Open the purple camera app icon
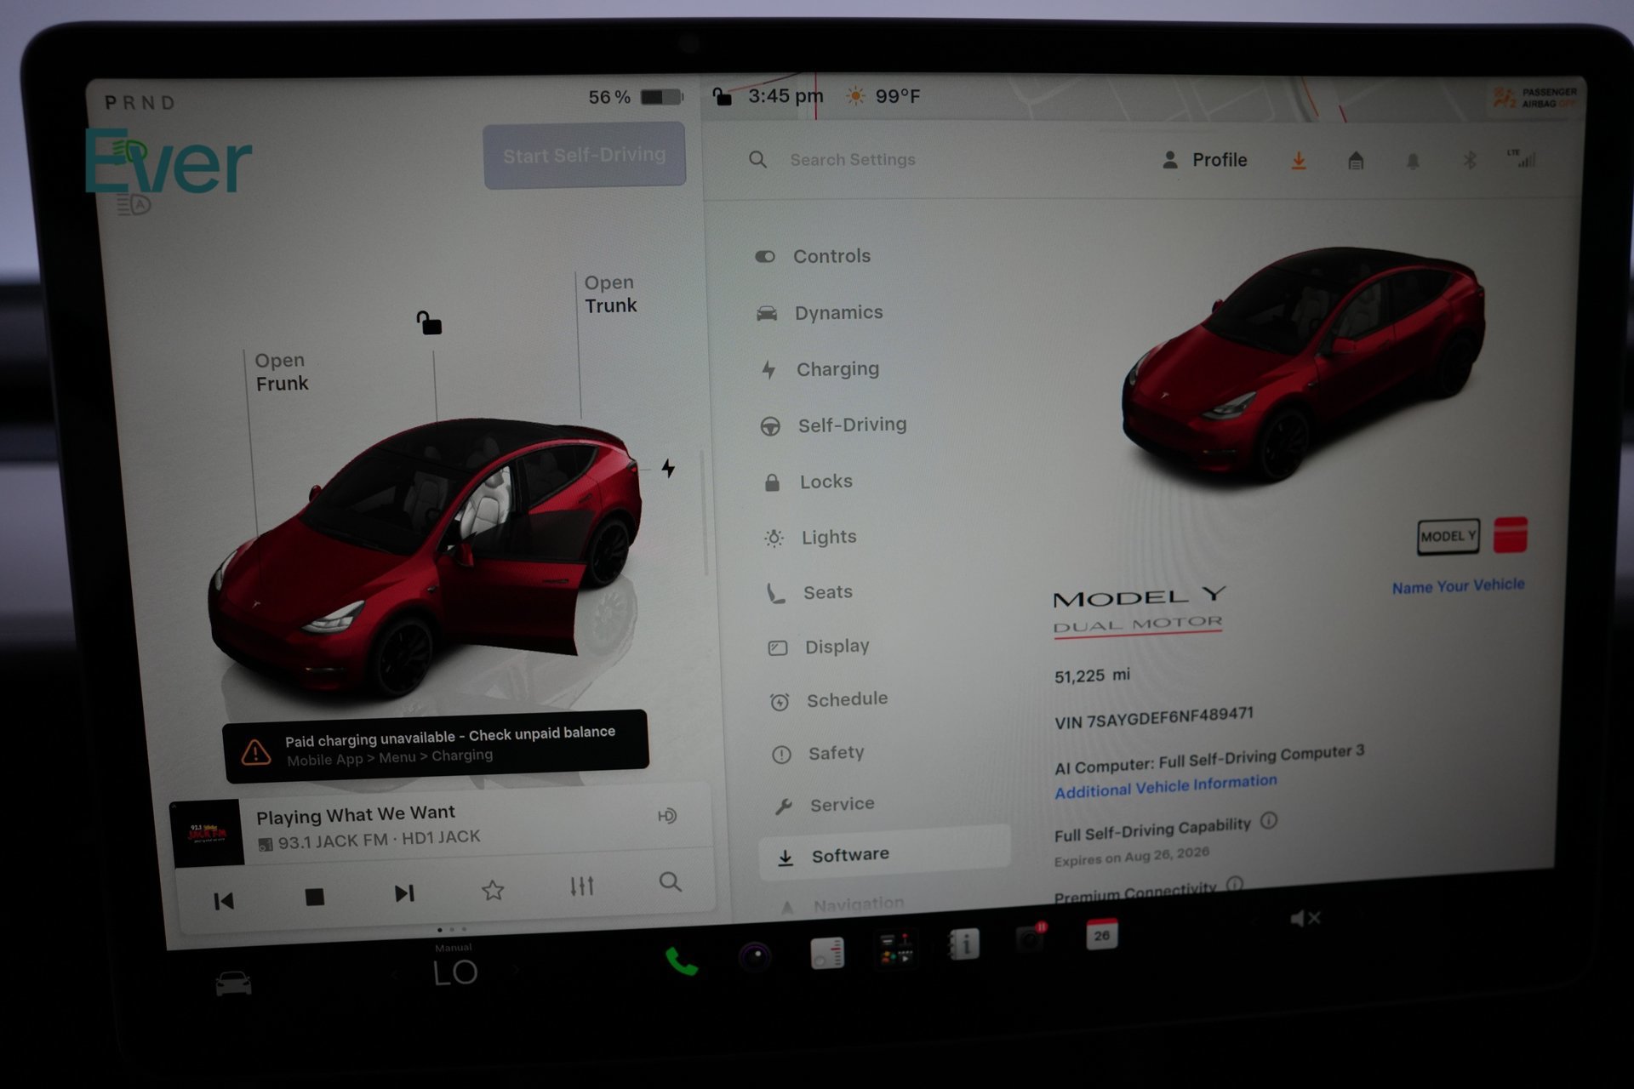Viewport: 1634px width, 1089px height. click(x=755, y=956)
